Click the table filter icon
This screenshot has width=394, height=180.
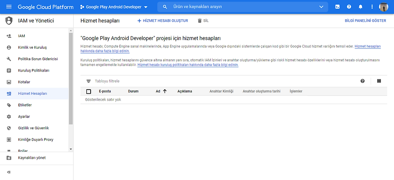pos(88,81)
